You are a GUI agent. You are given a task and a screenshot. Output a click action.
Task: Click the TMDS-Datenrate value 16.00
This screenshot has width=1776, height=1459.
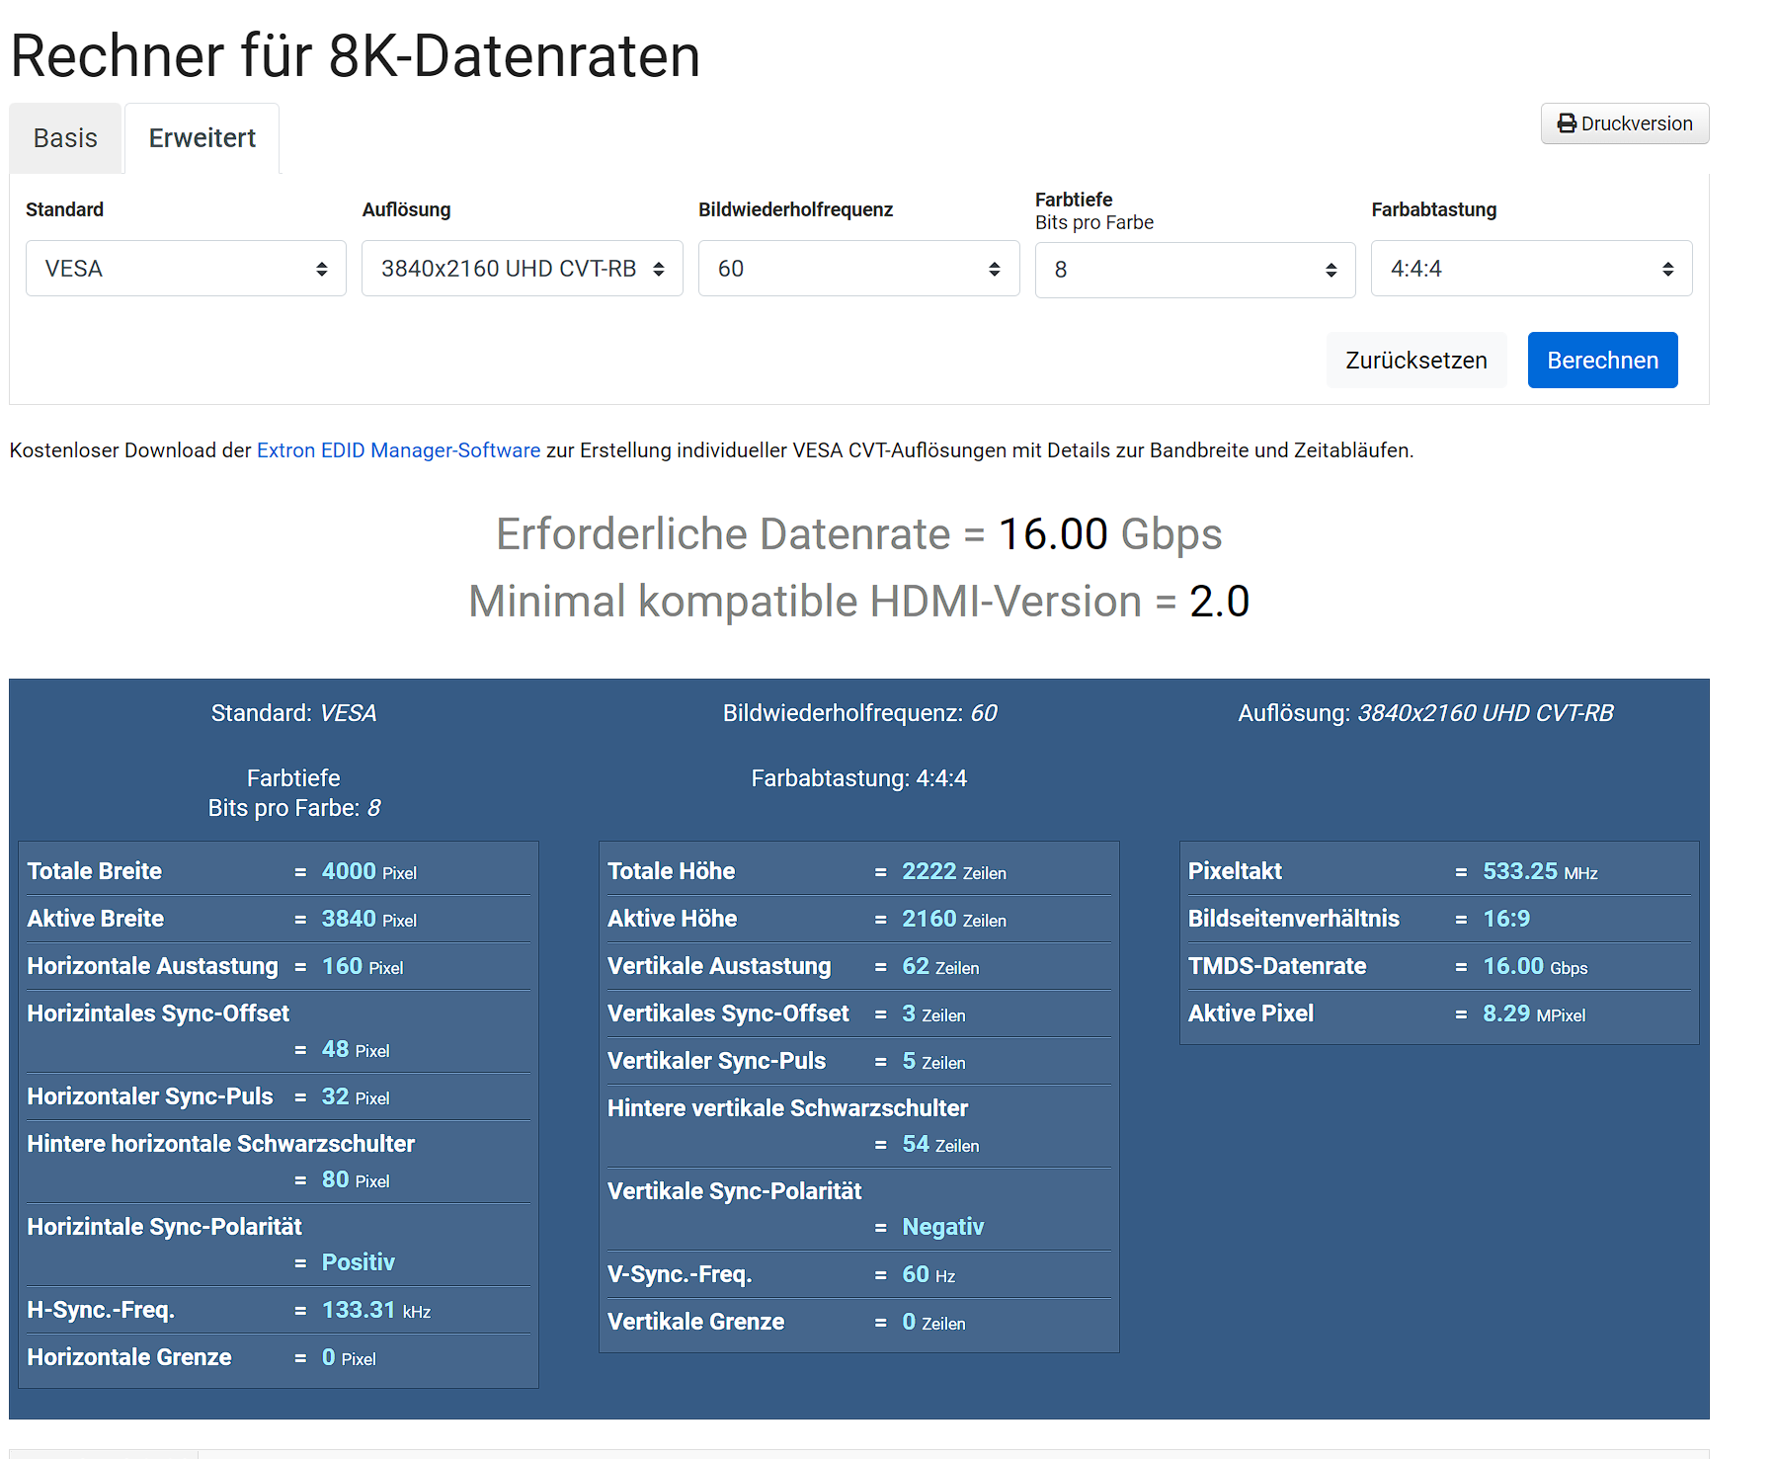pos(1513,966)
